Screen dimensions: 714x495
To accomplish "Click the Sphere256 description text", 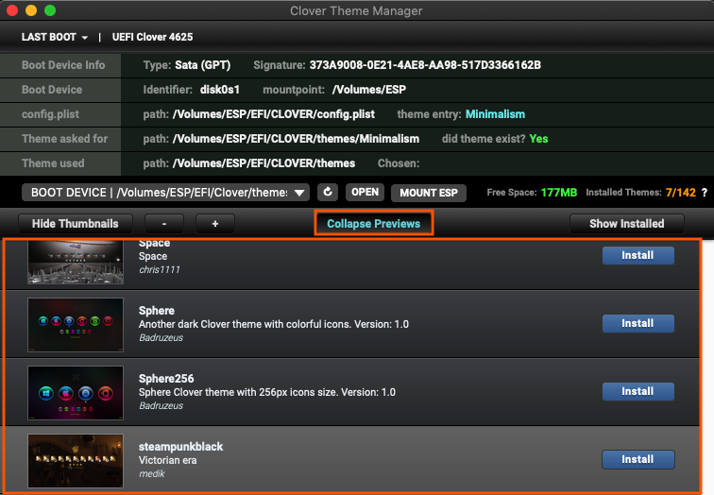I will point(267,392).
